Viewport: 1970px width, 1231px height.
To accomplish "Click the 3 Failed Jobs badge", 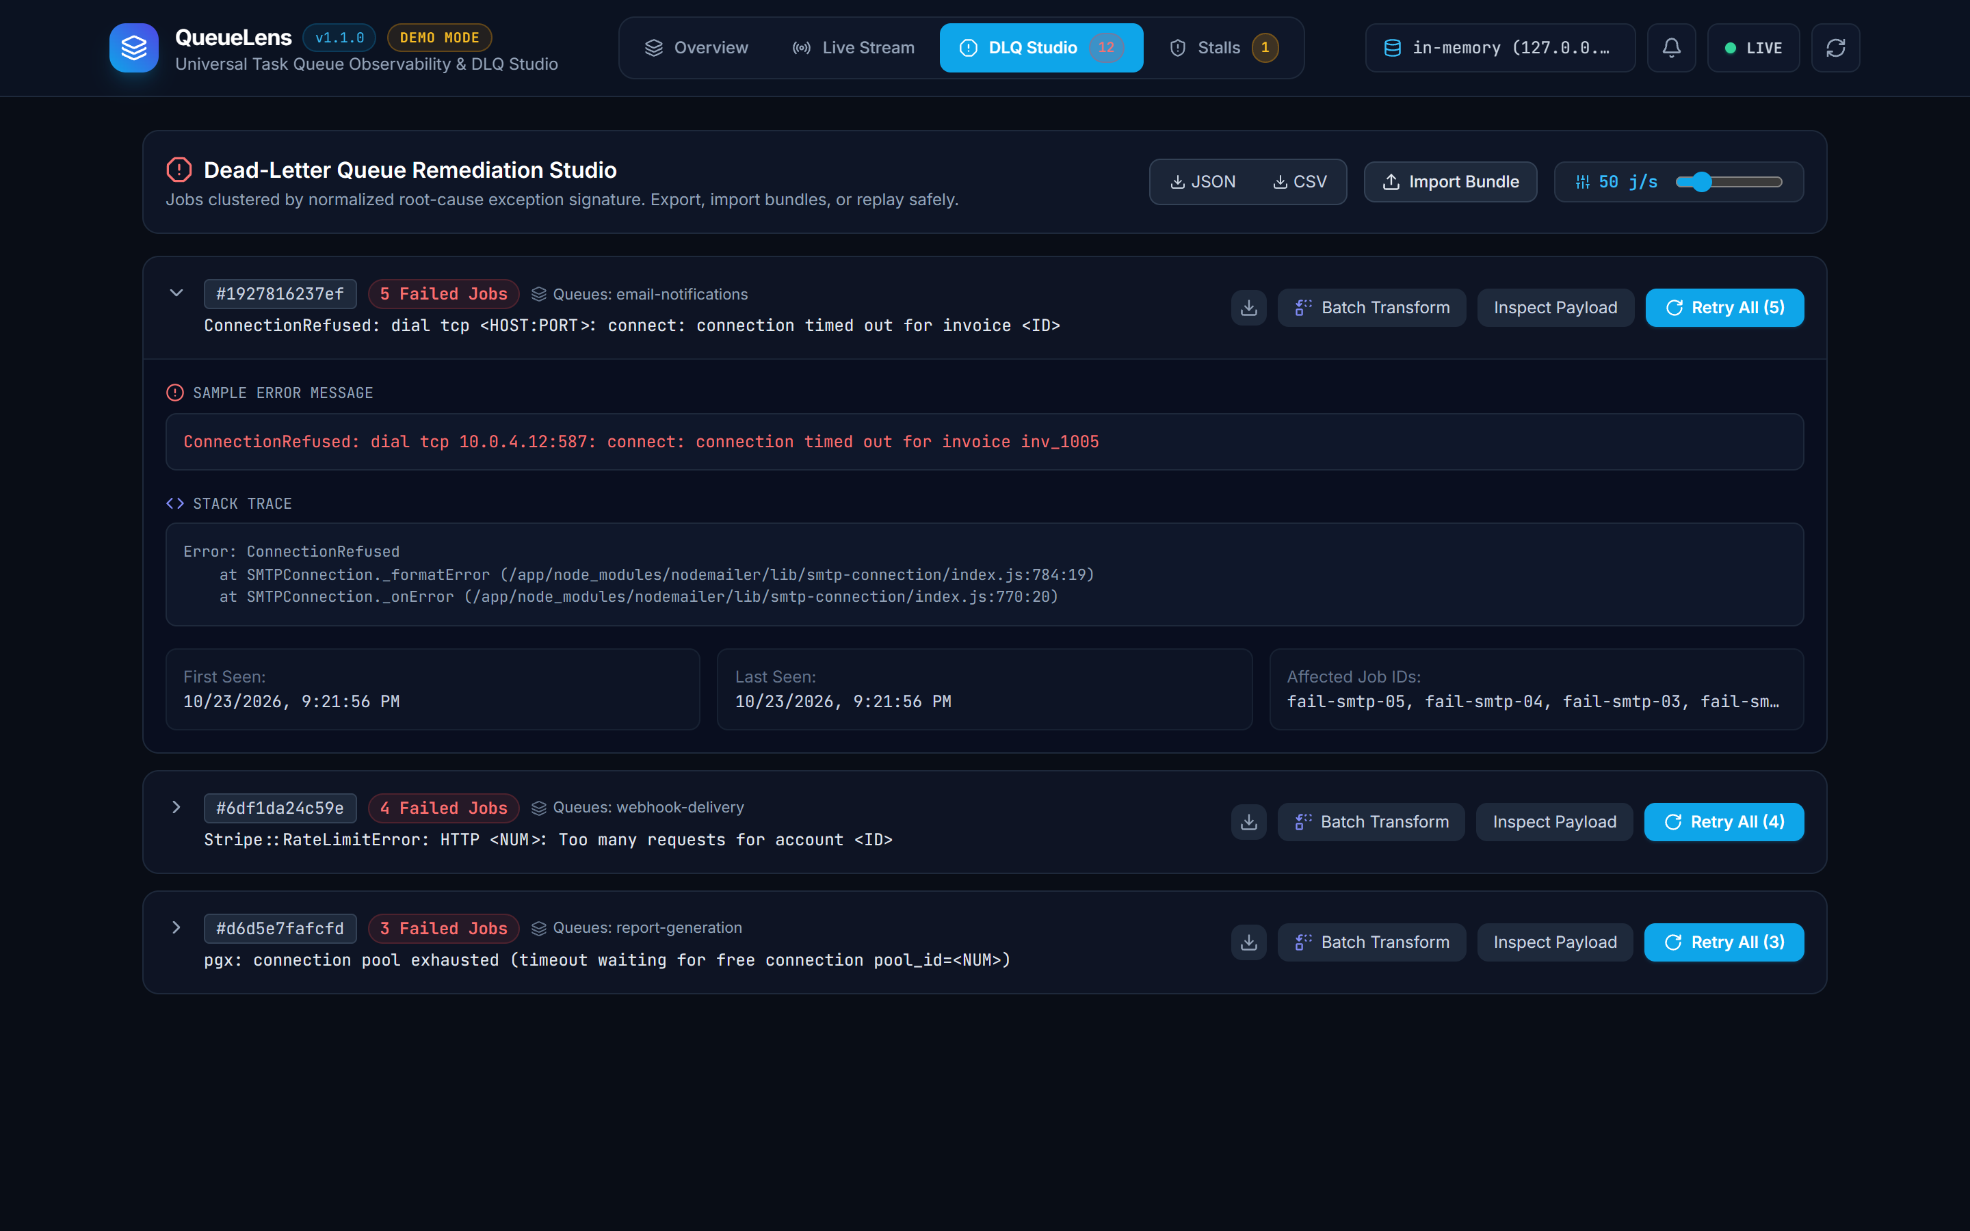I will (444, 928).
